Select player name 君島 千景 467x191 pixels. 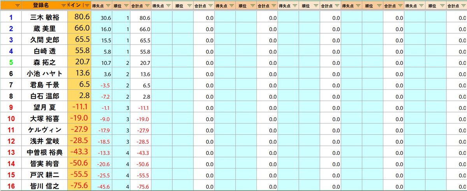coord(44,85)
